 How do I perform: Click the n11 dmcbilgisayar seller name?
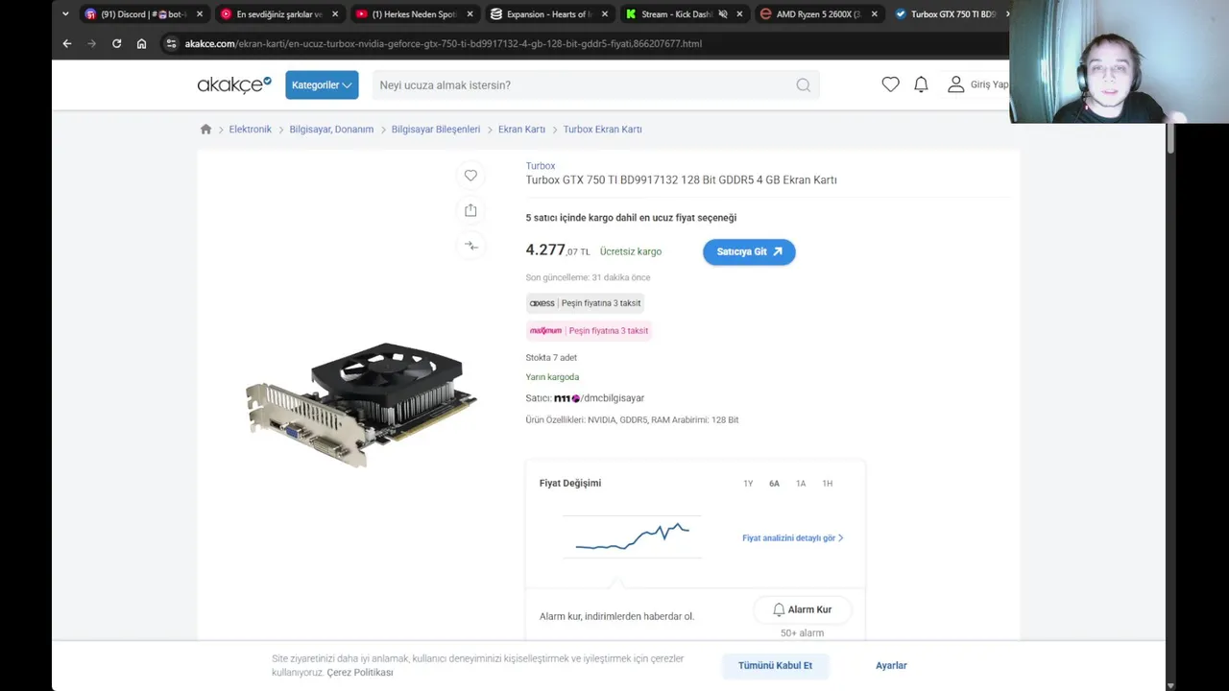click(599, 398)
